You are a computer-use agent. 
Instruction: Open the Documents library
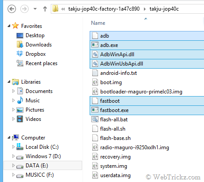pos(39,91)
